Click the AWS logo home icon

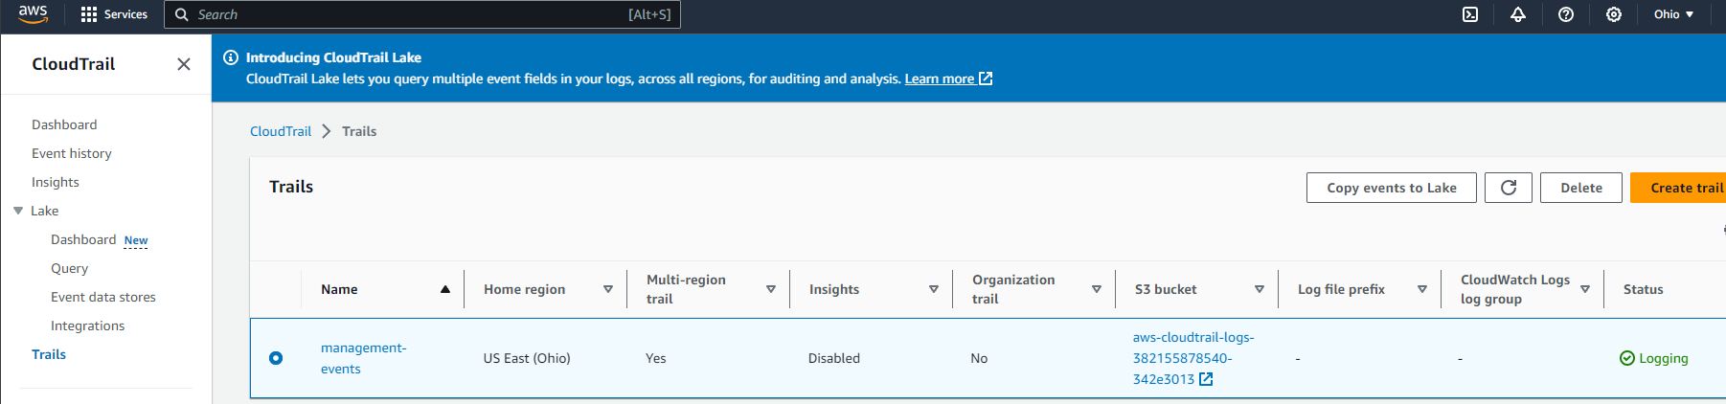pos(33,13)
